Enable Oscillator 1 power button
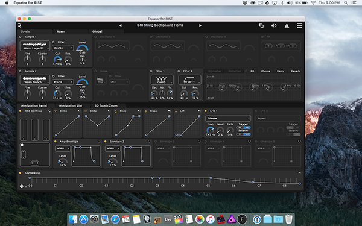This screenshot has width=362, height=226. coord(95,37)
